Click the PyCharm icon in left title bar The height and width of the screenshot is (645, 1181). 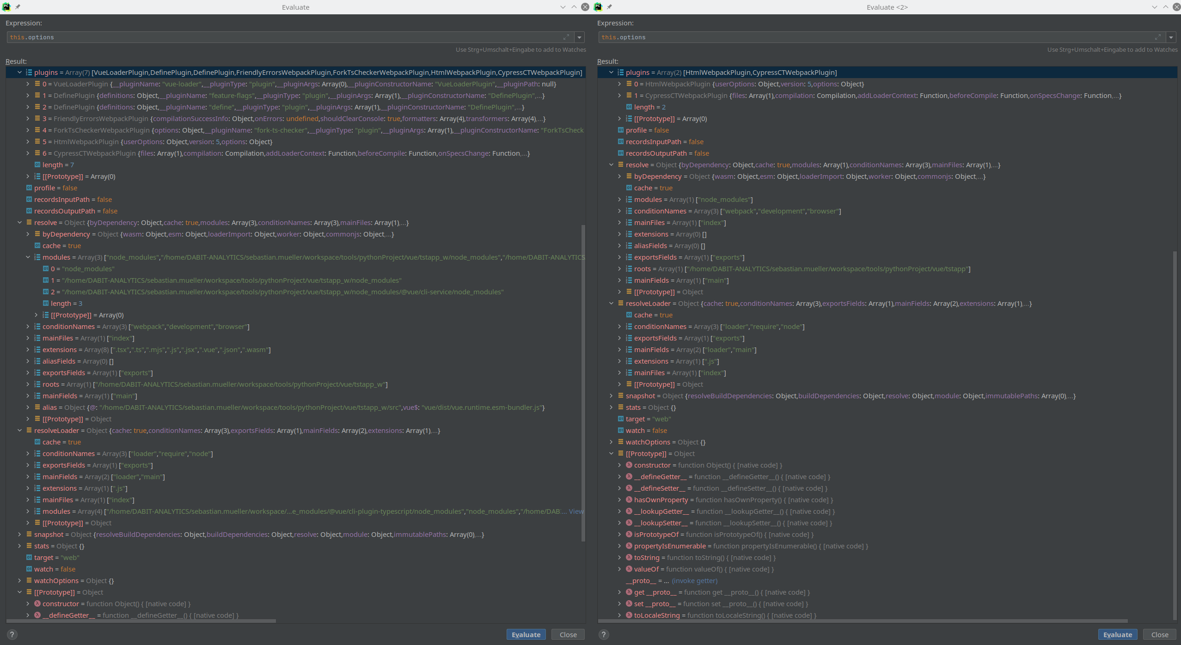pyautogui.click(x=6, y=6)
